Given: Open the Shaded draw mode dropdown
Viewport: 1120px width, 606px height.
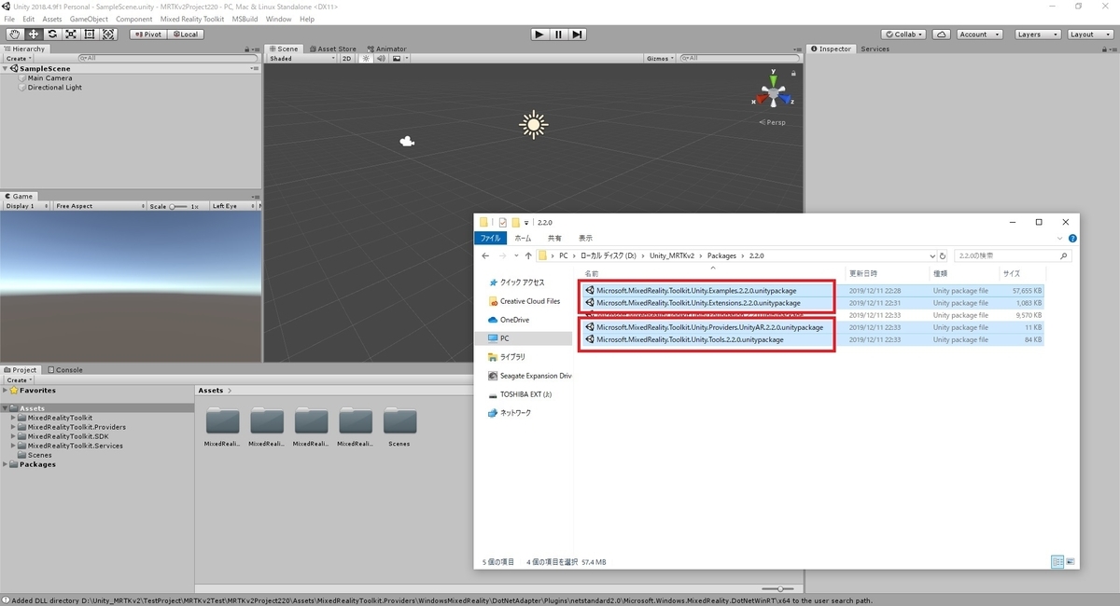Looking at the screenshot, I should [x=301, y=58].
